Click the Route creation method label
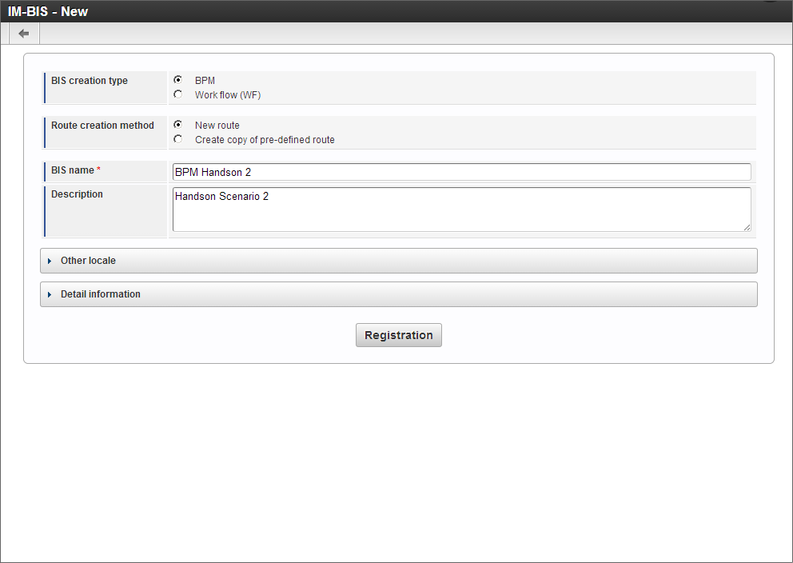Screen dimensions: 793x563 pyautogui.click(x=102, y=126)
